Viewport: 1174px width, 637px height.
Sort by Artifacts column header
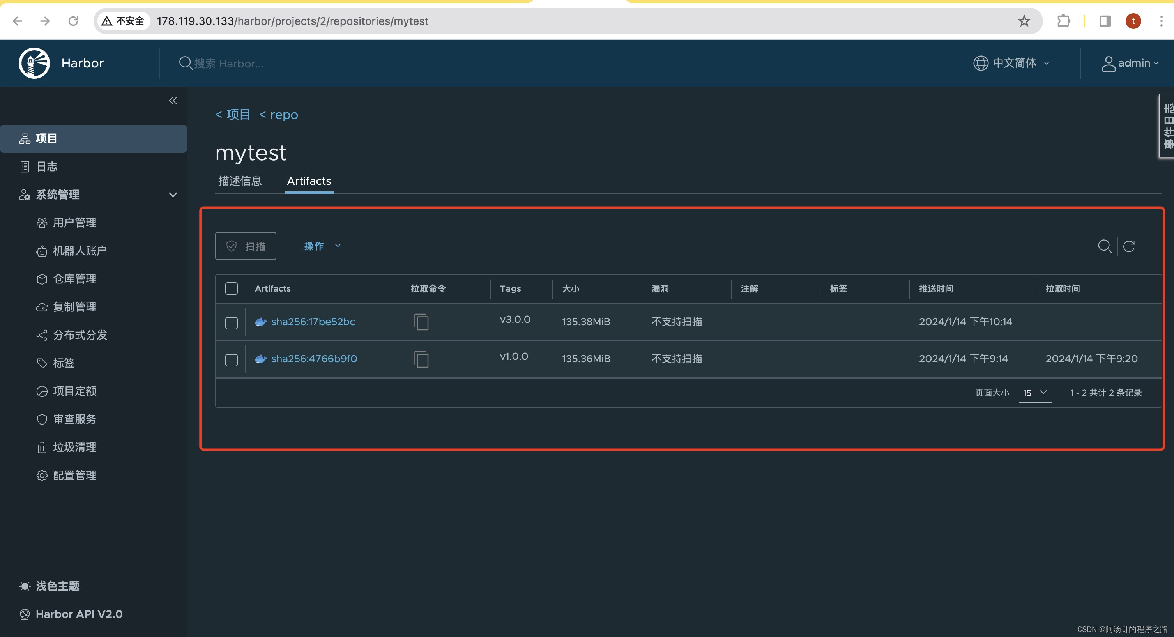click(272, 288)
